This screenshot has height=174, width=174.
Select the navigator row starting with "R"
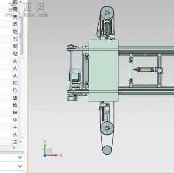coord(9,83)
